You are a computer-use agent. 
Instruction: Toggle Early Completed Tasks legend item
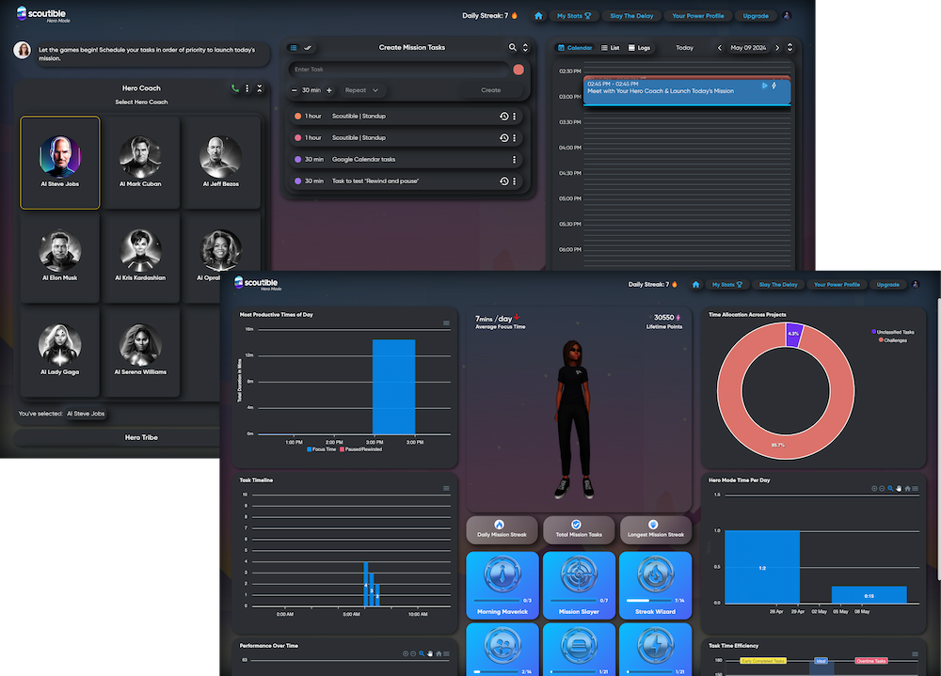click(762, 661)
